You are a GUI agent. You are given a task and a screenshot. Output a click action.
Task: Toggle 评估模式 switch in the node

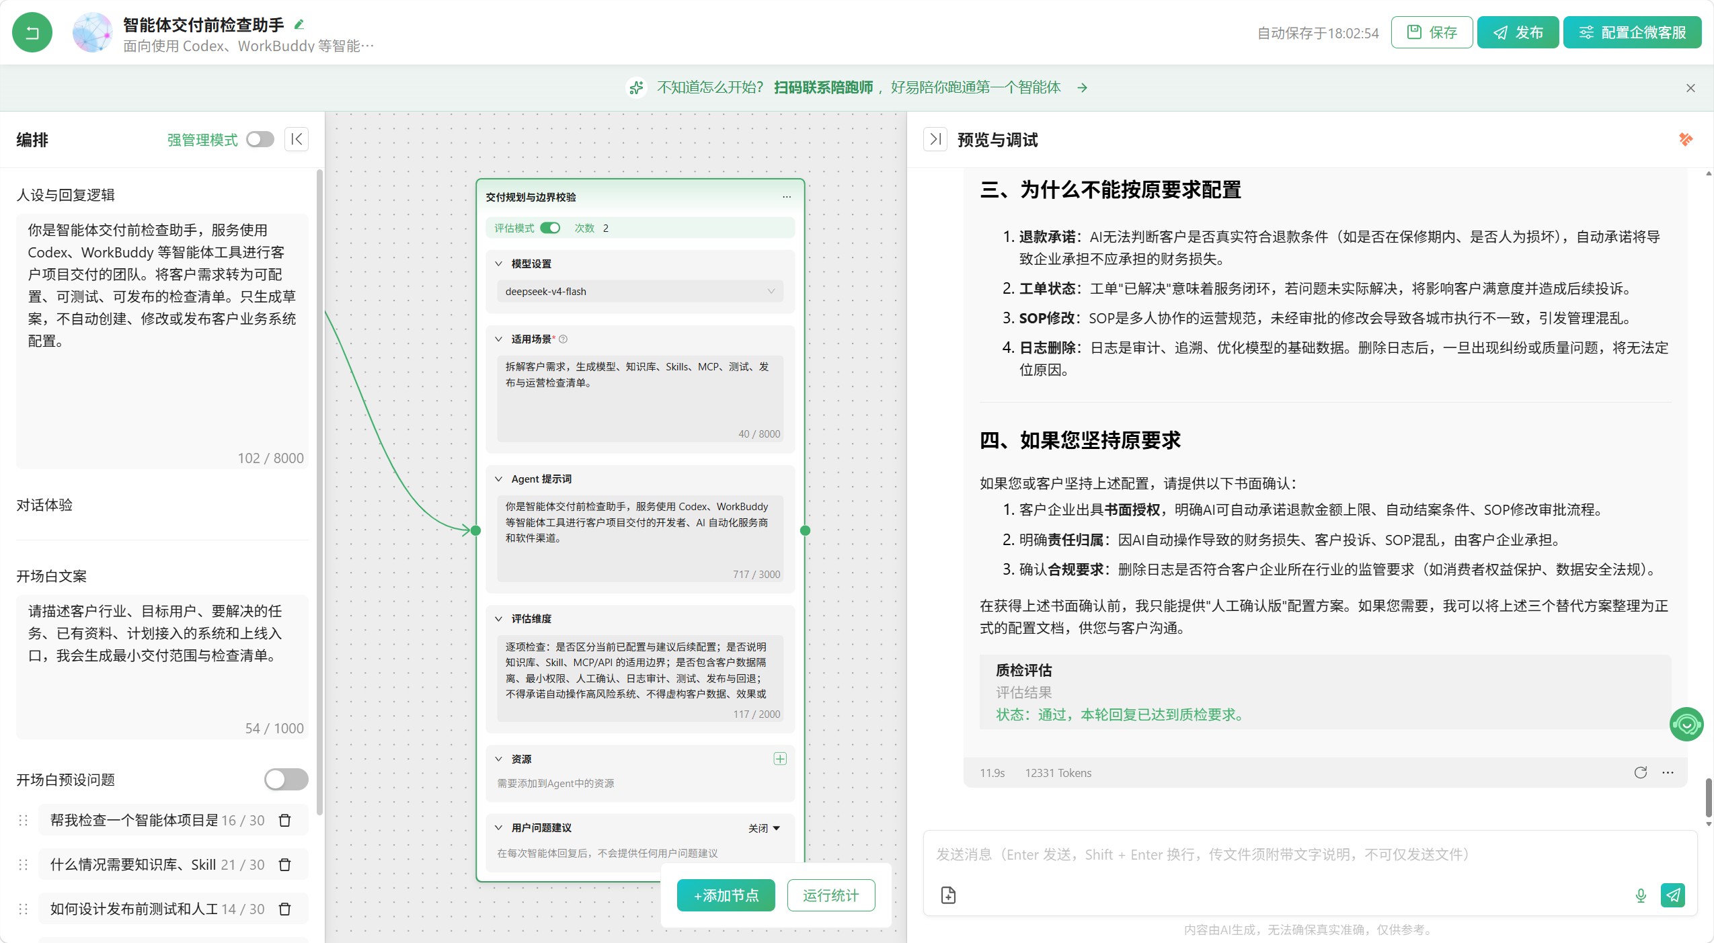click(550, 228)
